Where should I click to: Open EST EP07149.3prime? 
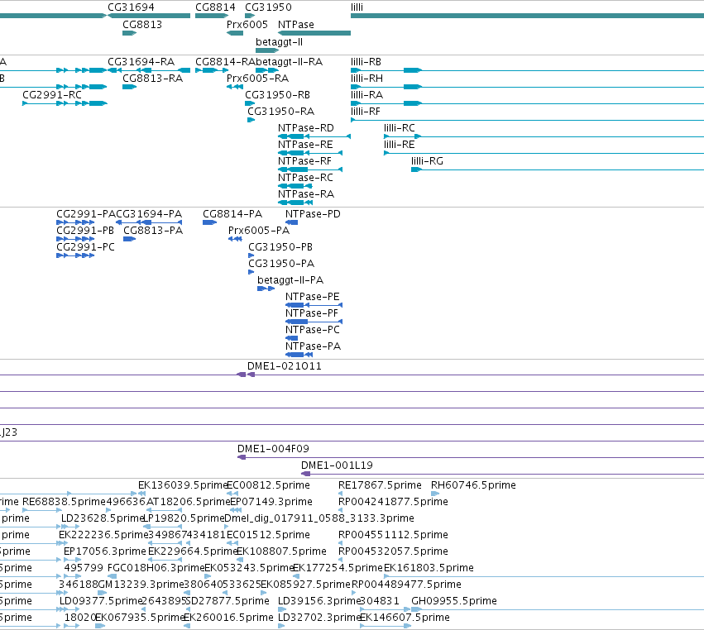(x=271, y=502)
